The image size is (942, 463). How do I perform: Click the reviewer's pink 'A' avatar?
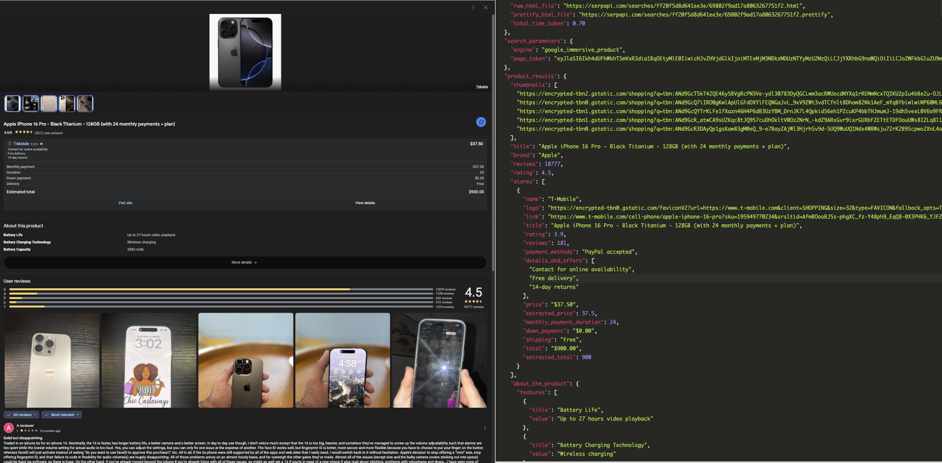coord(9,428)
